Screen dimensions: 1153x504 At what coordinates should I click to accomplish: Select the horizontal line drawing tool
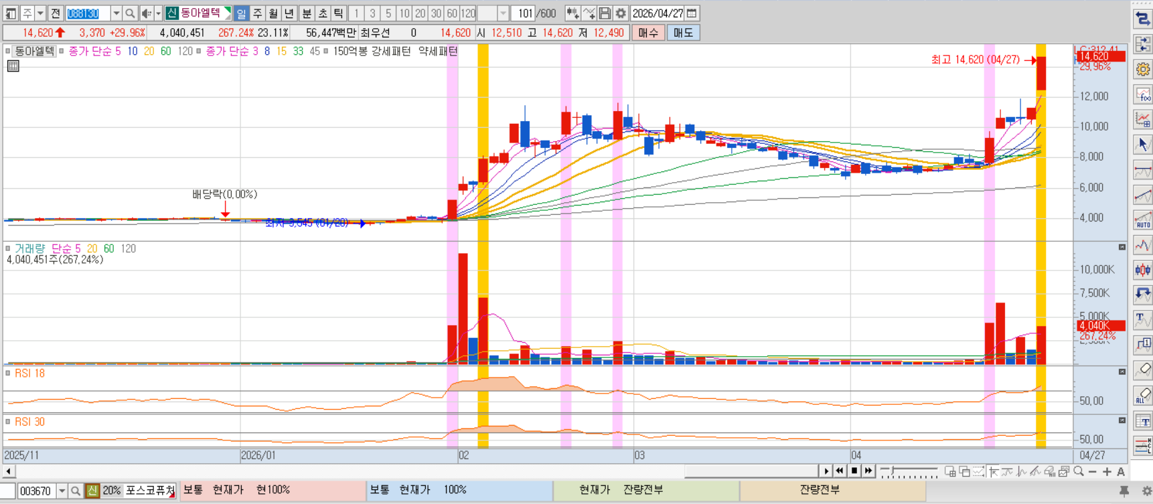(x=1142, y=170)
